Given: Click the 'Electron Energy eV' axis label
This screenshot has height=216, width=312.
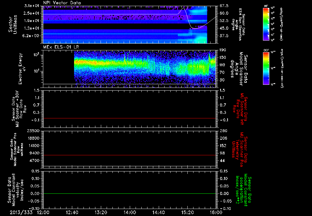Looking at the screenshot, I should [22, 69].
